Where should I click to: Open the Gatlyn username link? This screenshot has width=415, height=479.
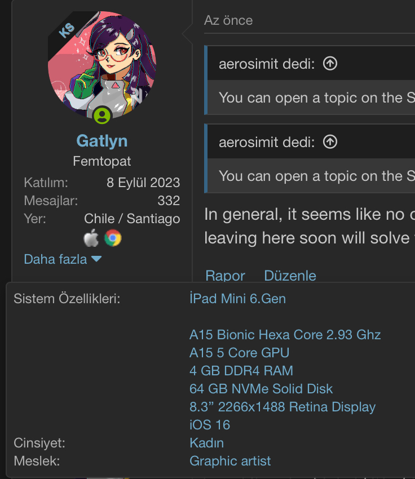tap(102, 141)
